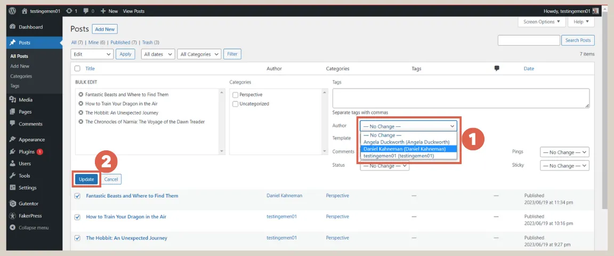The image size is (614, 256).
Task: Open the Pings dropdown
Action: [564, 152]
